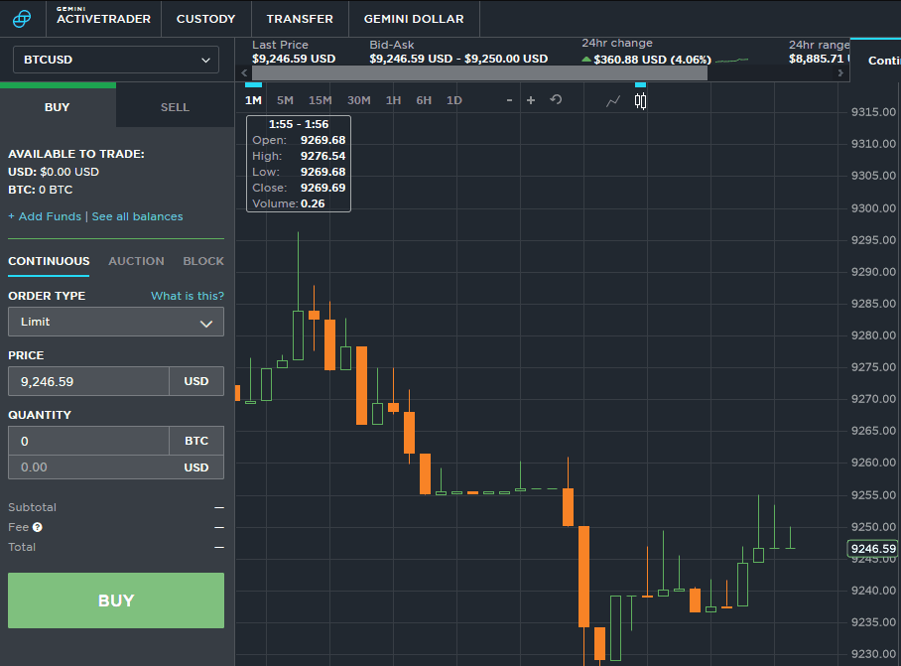
Task: Select the 1H chart interval
Action: click(x=393, y=100)
